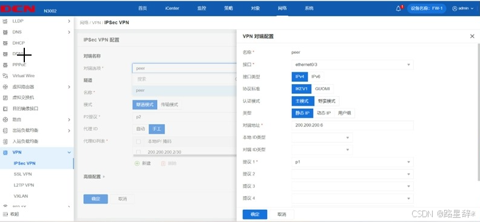Viewport: 480px width, 222px height.
Task: Open the 对端选项 combo box showing peer
Action: (x=184, y=68)
